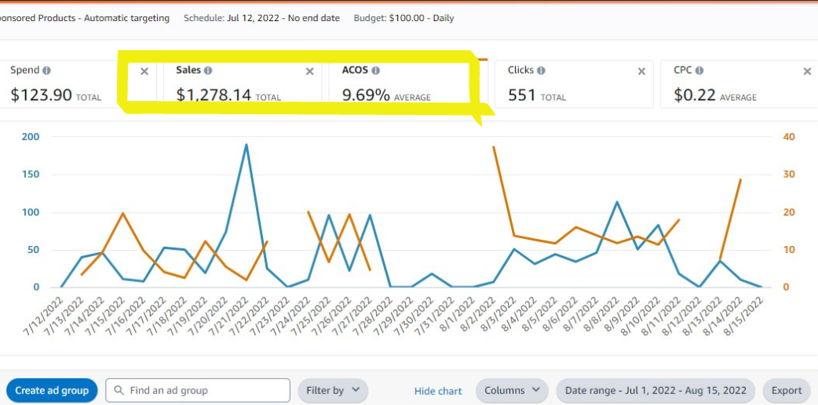
Task: Remove the Clicks metric card
Action: pos(641,71)
